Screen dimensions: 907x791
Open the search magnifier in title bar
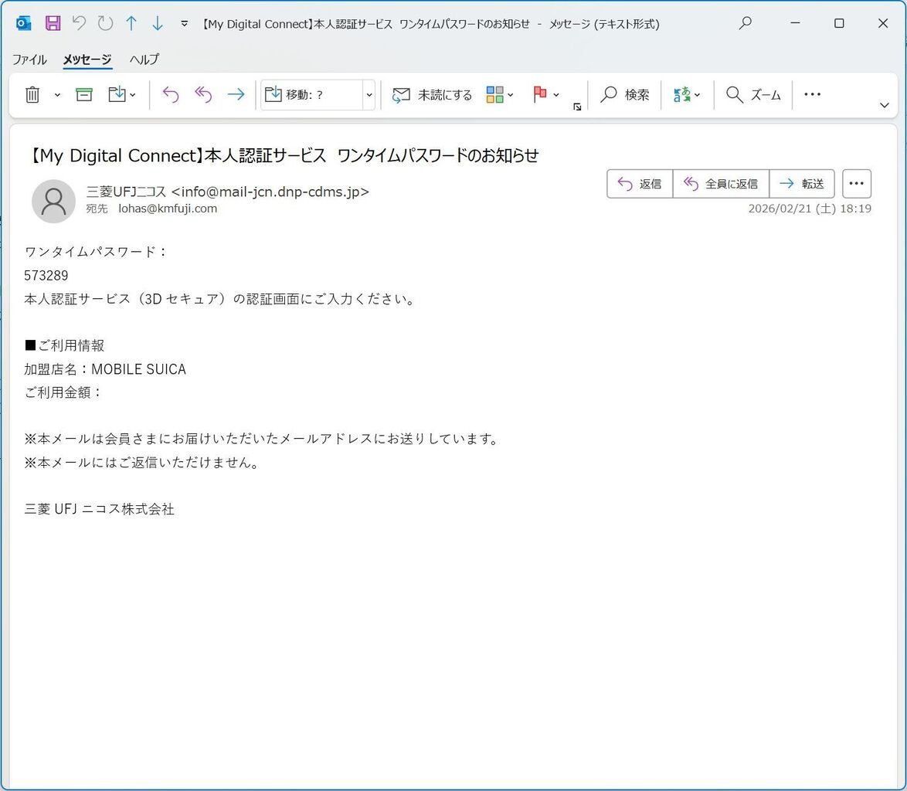point(746,23)
